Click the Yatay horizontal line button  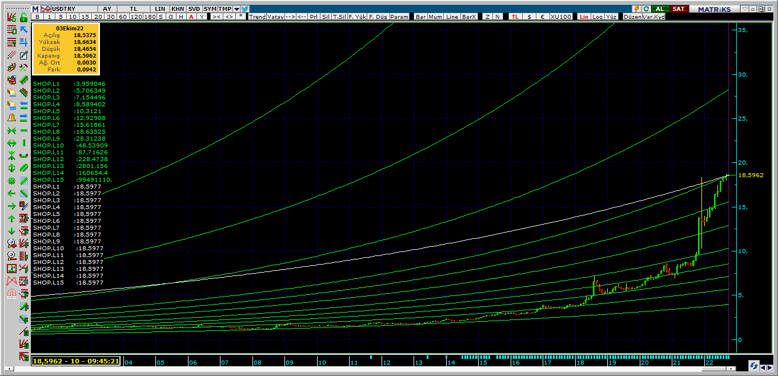coord(275,17)
